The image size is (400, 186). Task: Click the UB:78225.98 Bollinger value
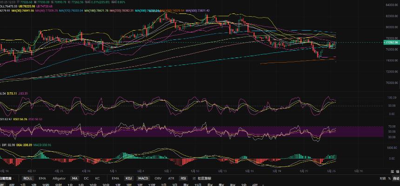[27, 6]
